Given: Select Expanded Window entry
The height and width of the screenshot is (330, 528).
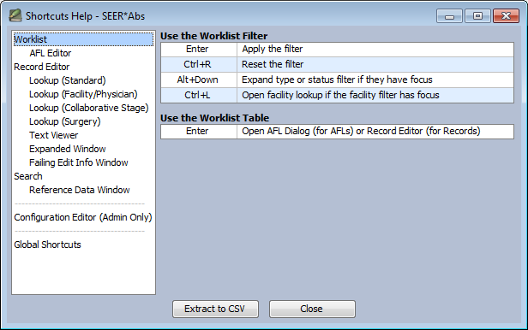Looking at the screenshot, I should 68,149.
